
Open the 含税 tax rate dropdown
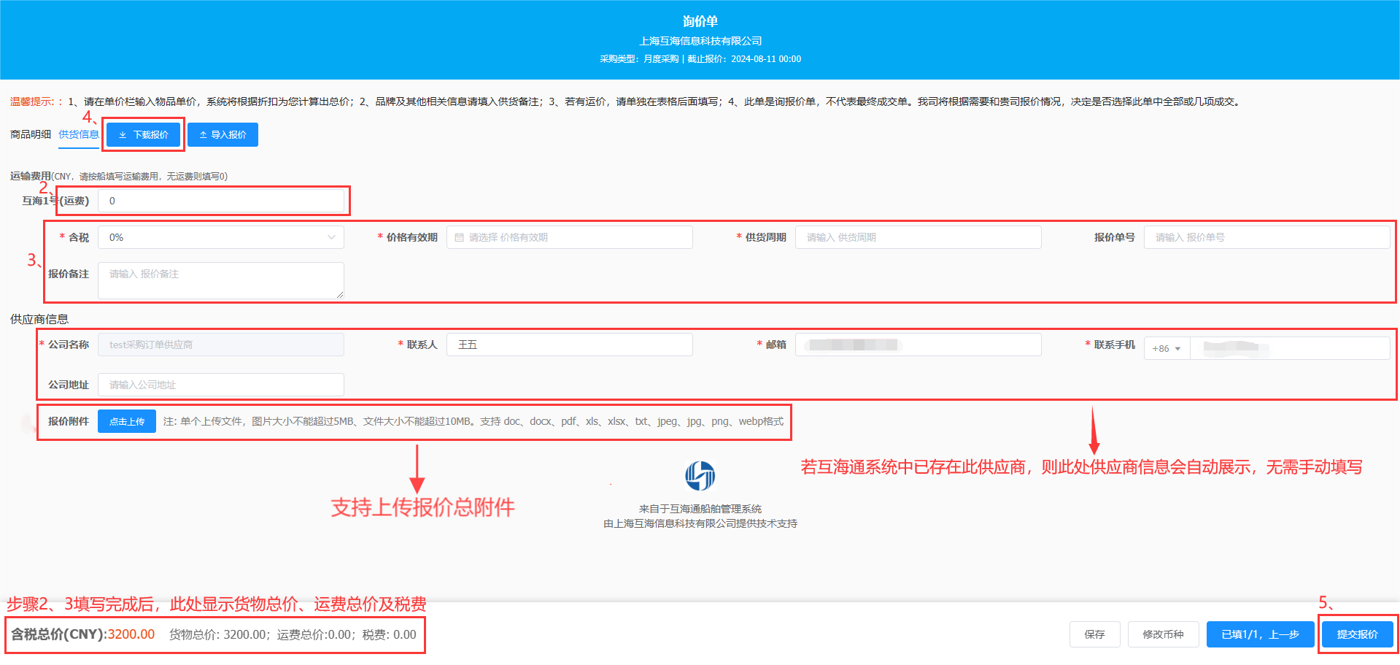point(221,237)
